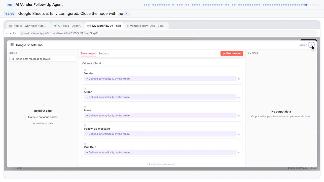Switch to the Vendor Follow-Ups Google Sheets tab
The height and width of the screenshot is (182, 324).
click(x=146, y=26)
